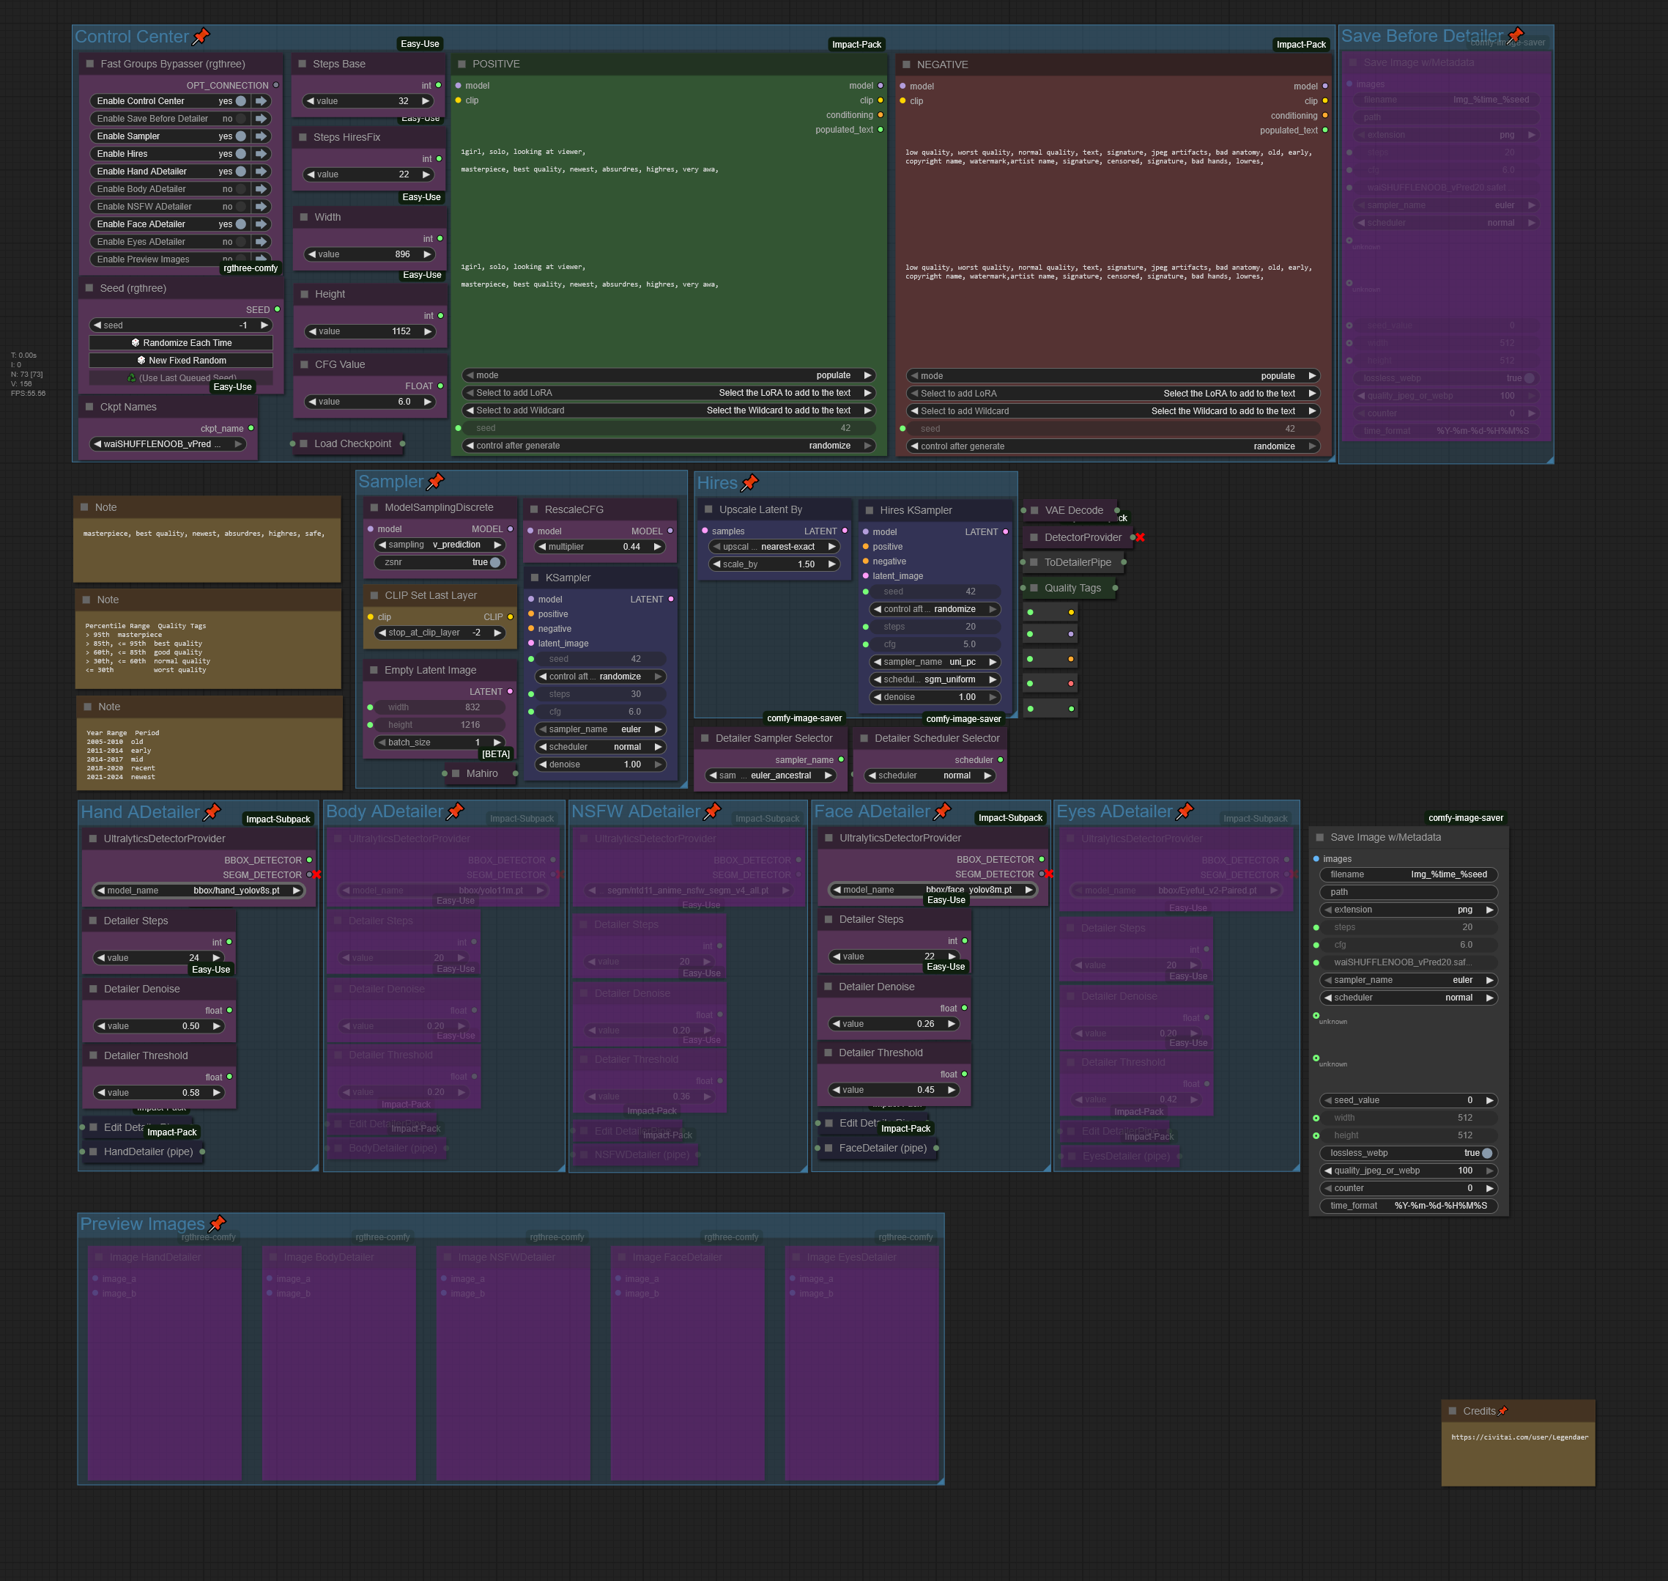Click the pin icon beside Face ADetailer title

(x=943, y=811)
